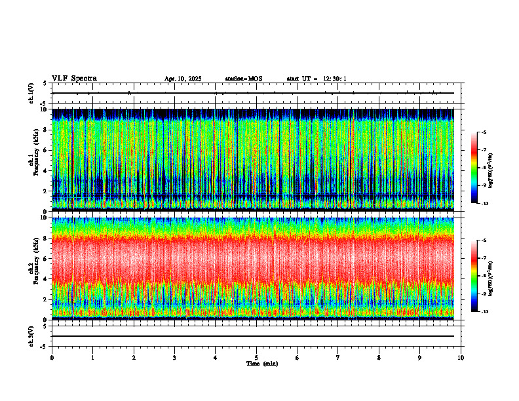This screenshot has width=519, height=401.
Task: Click the time axis tick label "2"
Action: (134, 358)
